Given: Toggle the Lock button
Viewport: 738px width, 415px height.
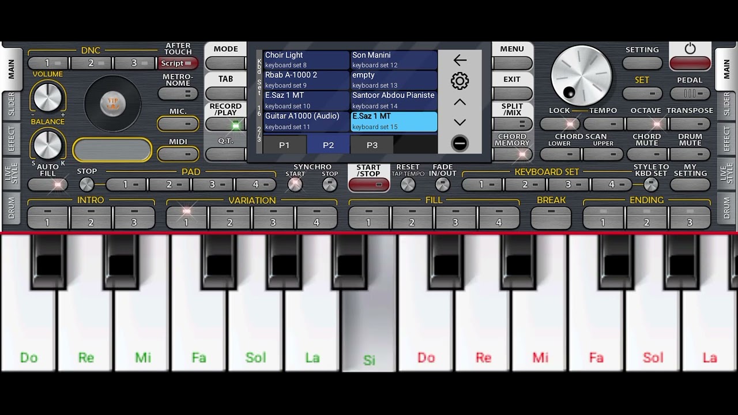Looking at the screenshot, I should (x=560, y=124).
